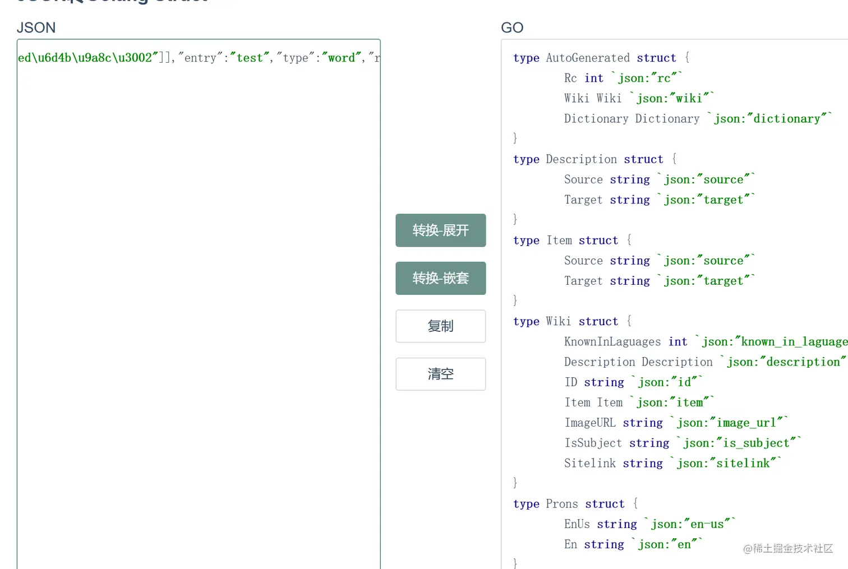The image size is (848, 569).
Task: Select the line "type Description struct {"
Action: (x=595, y=159)
